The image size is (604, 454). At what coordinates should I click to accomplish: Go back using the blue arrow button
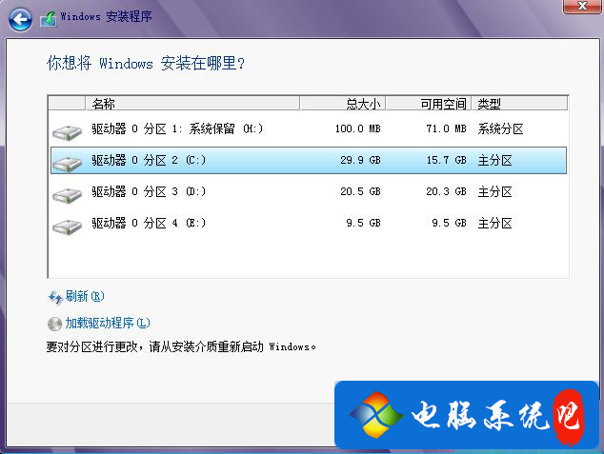(20, 19)
